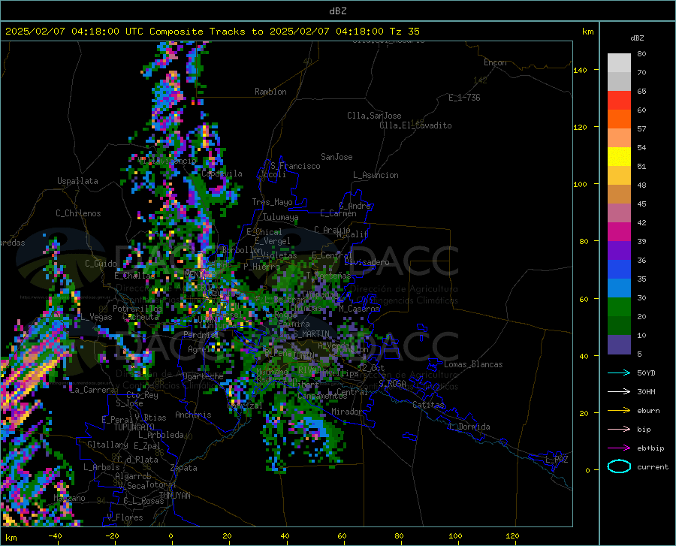Click the 'Ugarteche' map label
The image size is (676, 546).
[203, 376]
